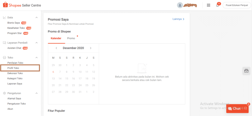The image size is (252, 116).
Task: Select date 13 in calendar
Action: [x=53, y=79]
